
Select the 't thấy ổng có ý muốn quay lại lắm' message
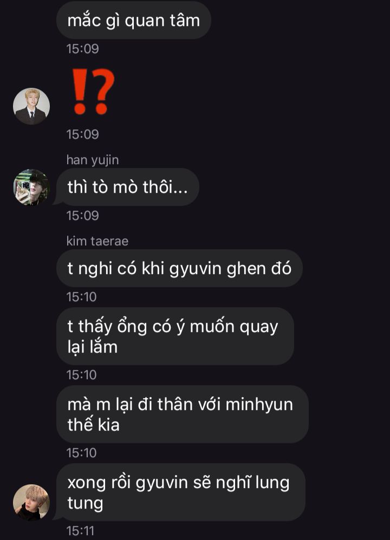[175, 336]
